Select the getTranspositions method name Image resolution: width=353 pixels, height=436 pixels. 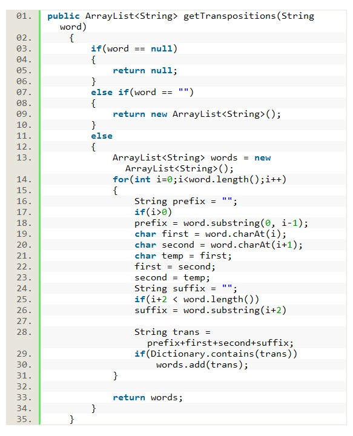(229, 16)
